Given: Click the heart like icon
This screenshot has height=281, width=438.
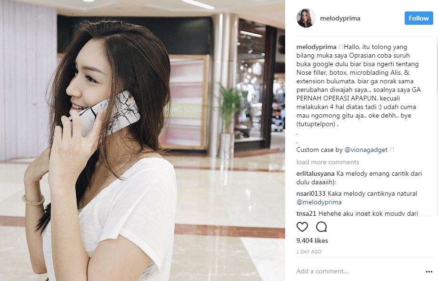Looking at the screenshot, I should tap(302, 227).
